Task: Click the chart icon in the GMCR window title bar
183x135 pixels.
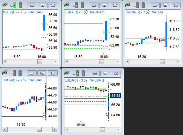Action: pyautogui.click(x=128, y=5)
